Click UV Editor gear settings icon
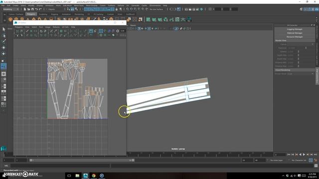The height and width of the screenshot is (179, 319). (118, 31)
